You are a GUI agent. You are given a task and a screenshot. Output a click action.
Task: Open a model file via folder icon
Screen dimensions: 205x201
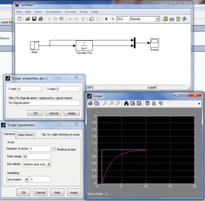tap(28, 19)
